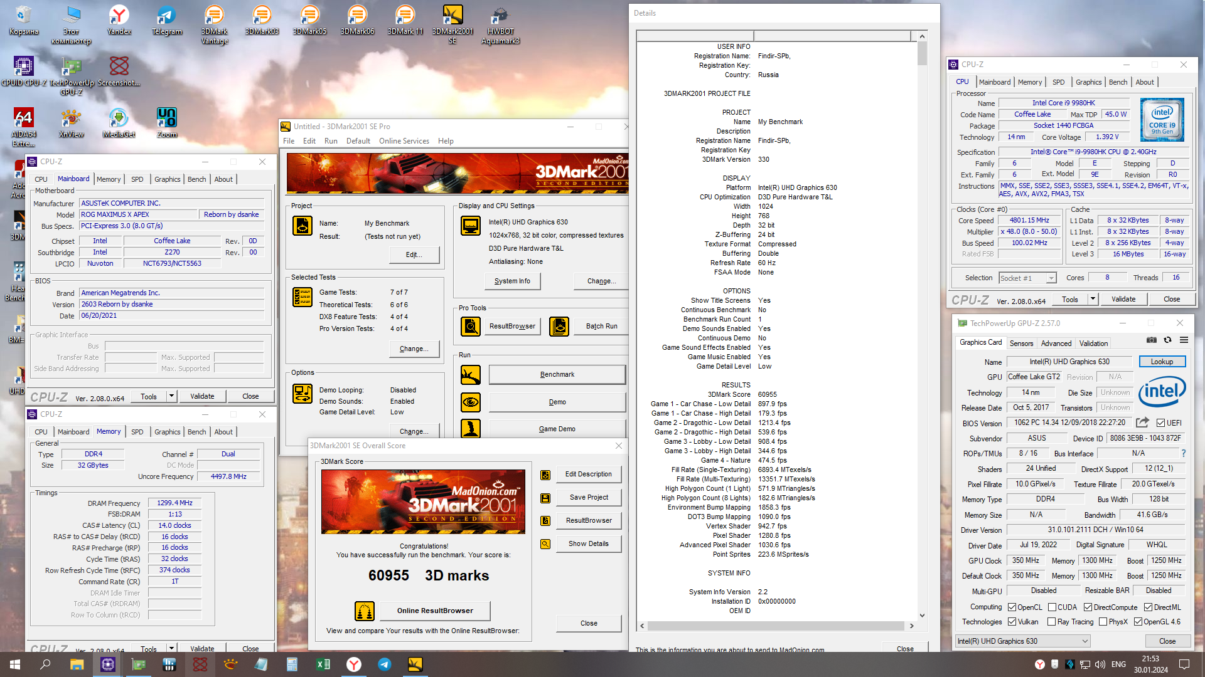Switch to the Advanced tab in GPU-Z
Screen dimensions: 1205x677
(1056, 344)
